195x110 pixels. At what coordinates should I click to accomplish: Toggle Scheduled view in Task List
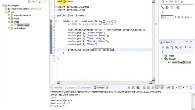pyautogui.click(x=176, y=2)
